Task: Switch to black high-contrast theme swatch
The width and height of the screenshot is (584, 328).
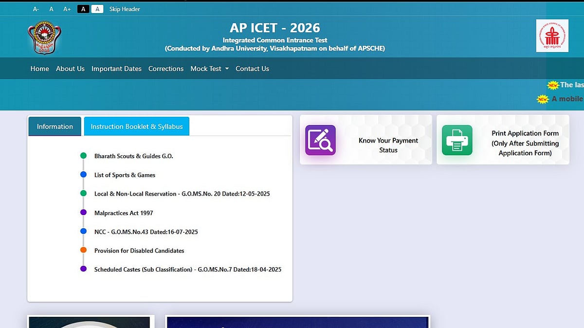Action: click(x=83, y=9)
